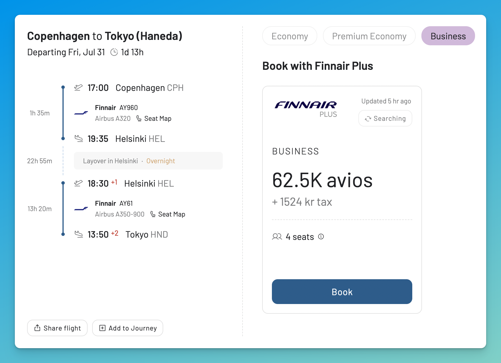Click the Airbus A350-900 aircraft label

tap(120, 214)
